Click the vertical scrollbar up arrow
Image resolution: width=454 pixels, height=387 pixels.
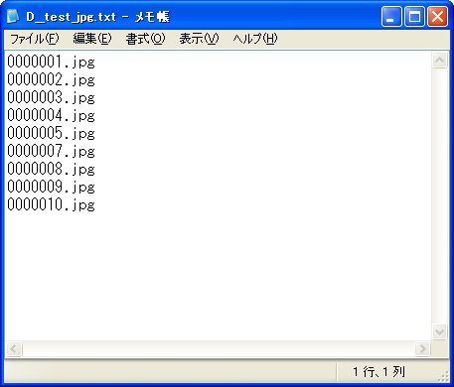[x=439, y=60]
